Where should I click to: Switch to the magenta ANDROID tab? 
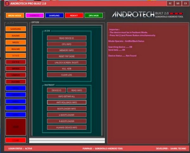[x=35, y=15]
